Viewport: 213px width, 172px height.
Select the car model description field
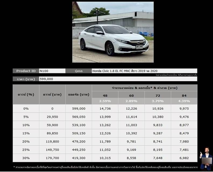click(x=144, y=71)
